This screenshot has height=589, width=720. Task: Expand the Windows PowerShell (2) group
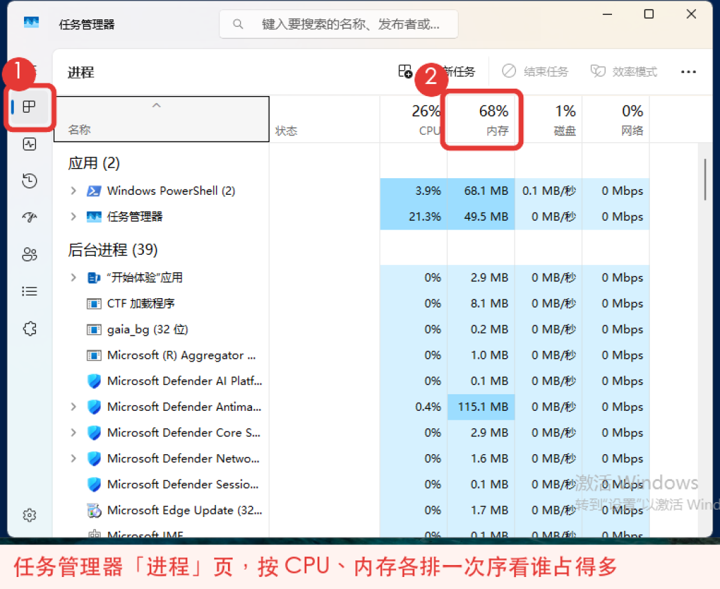tap(73, 191)
